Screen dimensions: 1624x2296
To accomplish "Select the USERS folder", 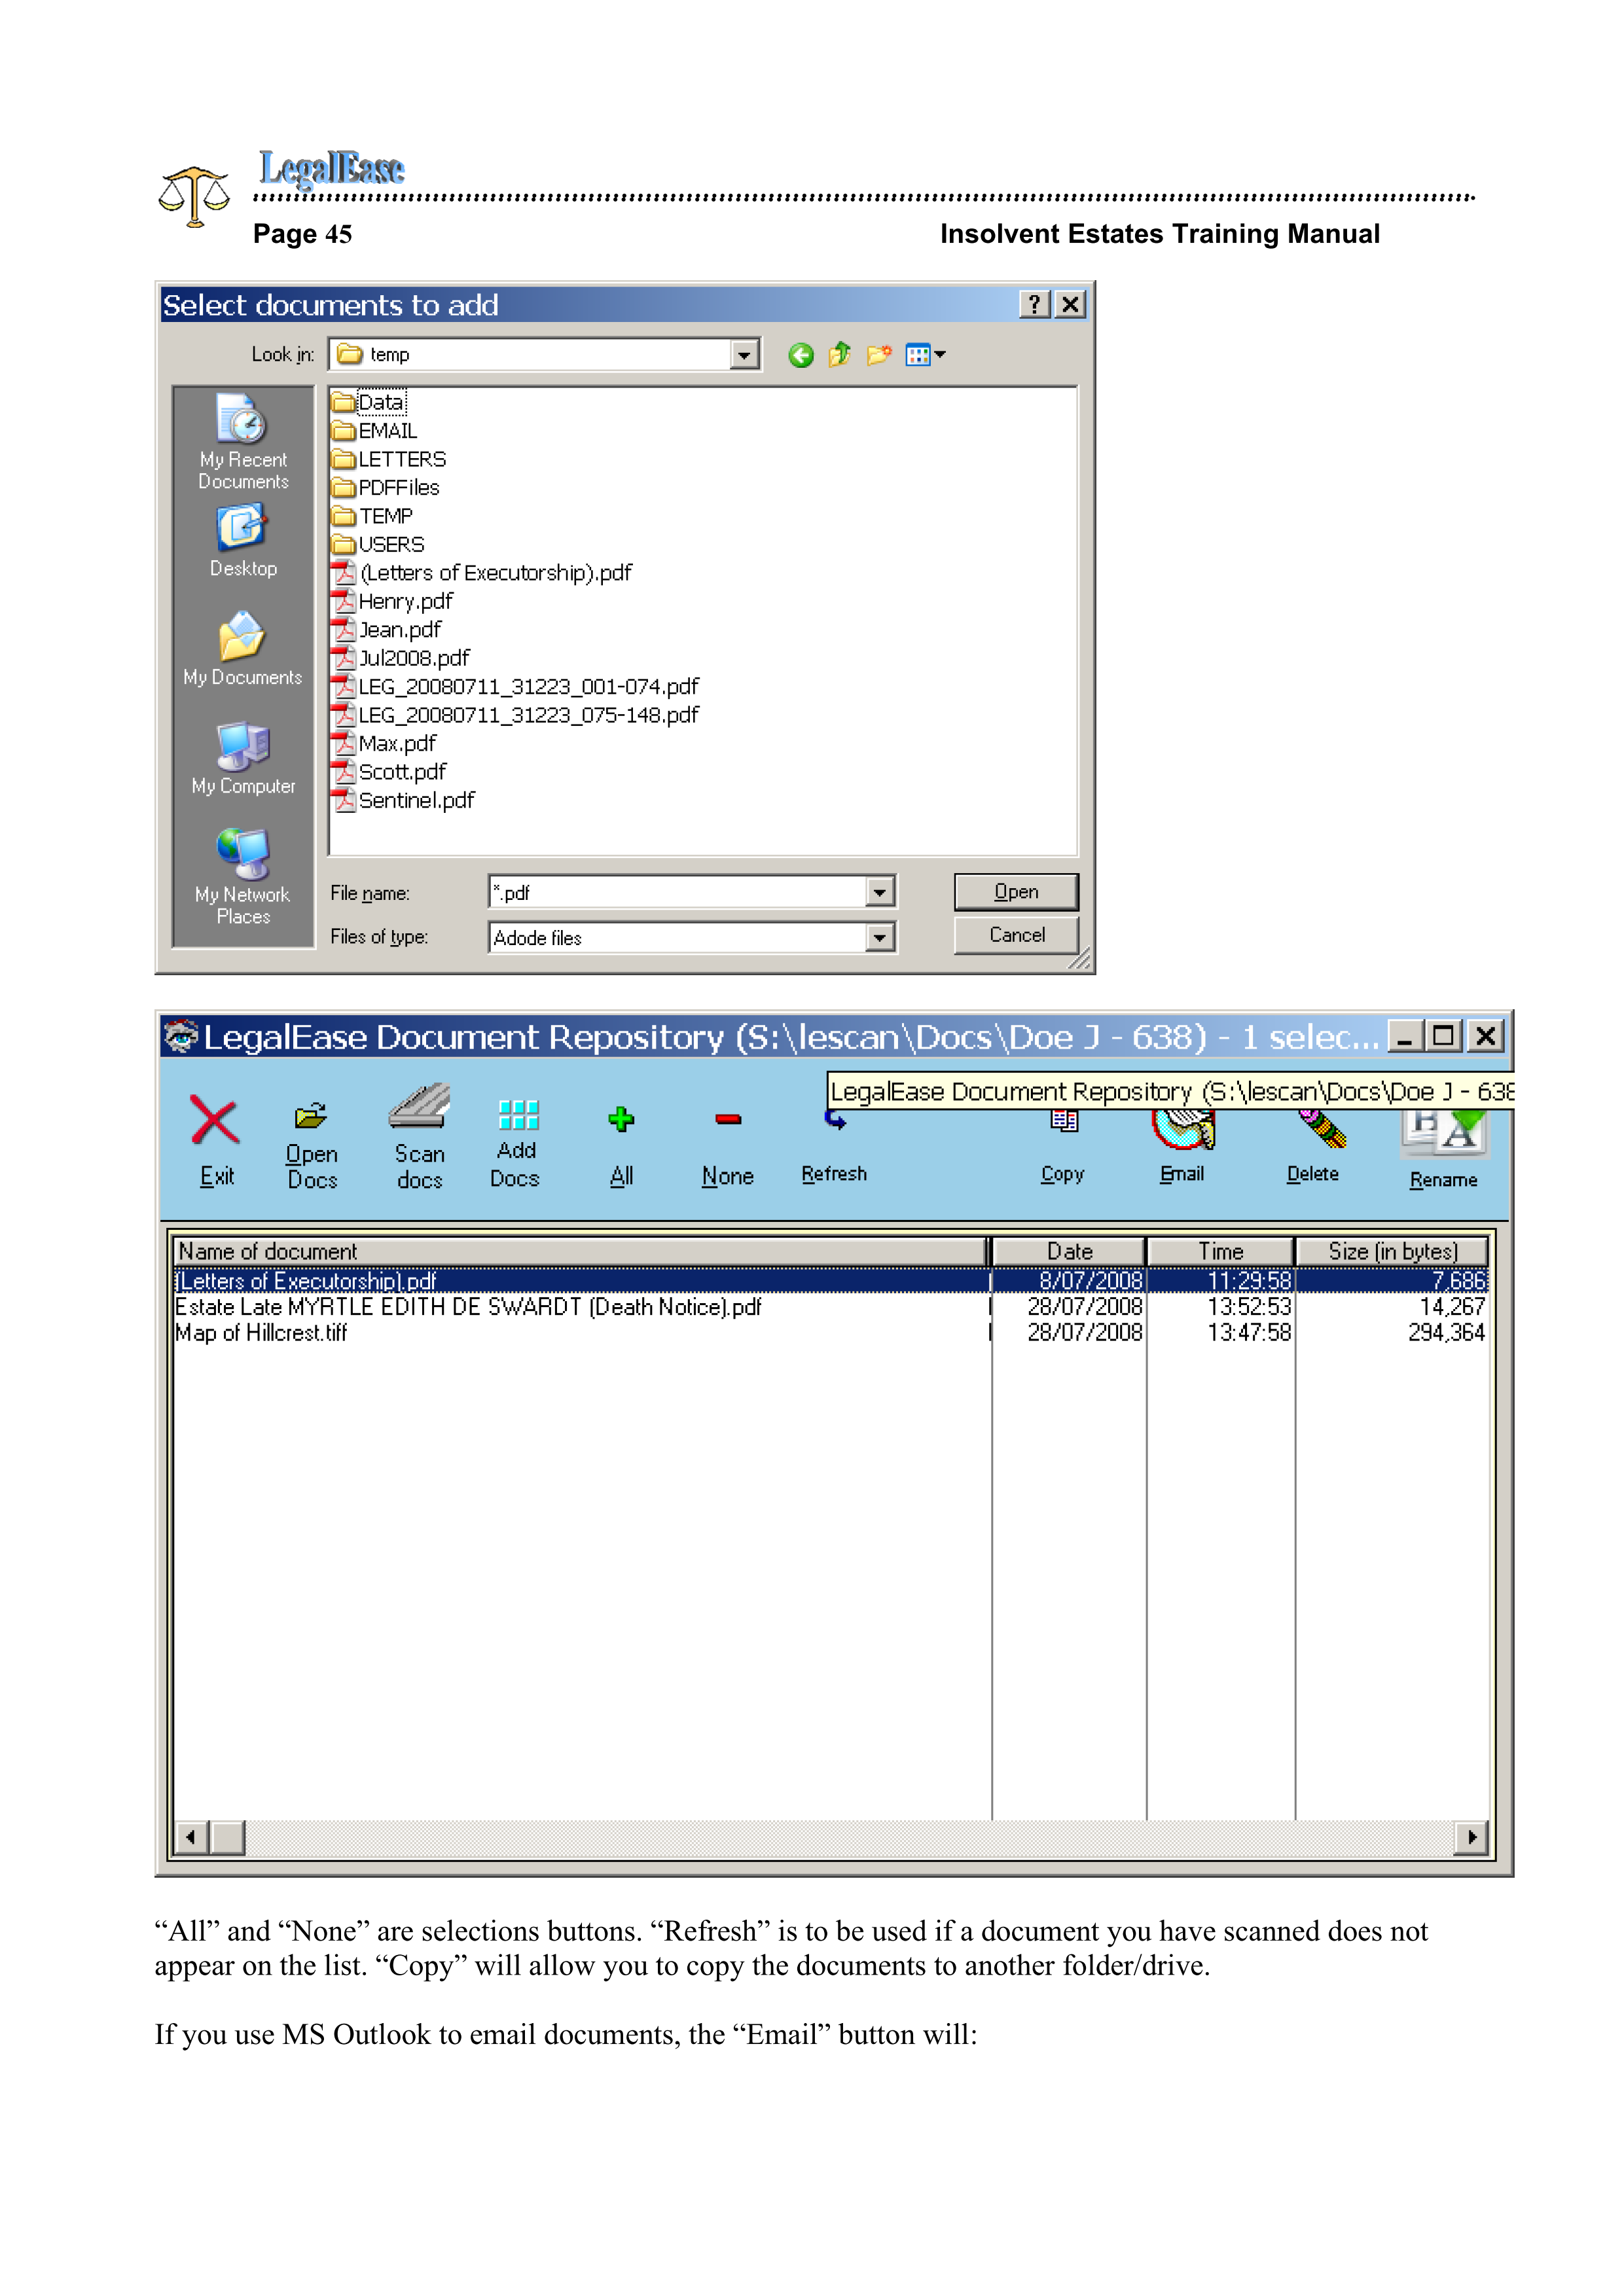I will (378, 545).
